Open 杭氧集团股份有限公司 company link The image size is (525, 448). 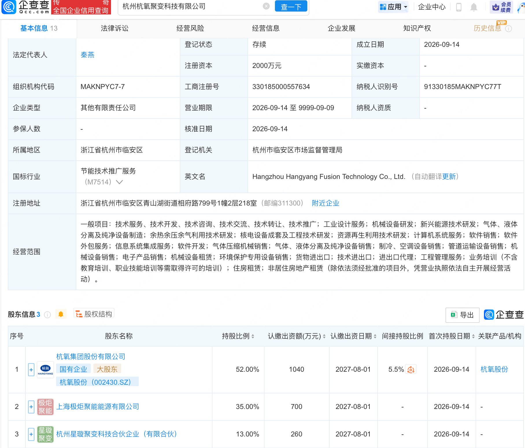[x=91, y=357]
